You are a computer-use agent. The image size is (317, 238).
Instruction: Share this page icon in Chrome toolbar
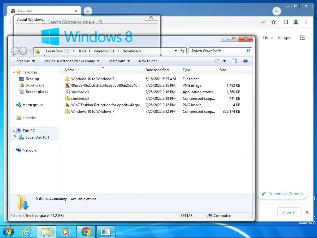point(264,22)
